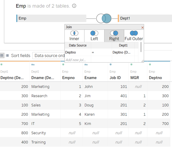
Task: Select Left join type
Action: coord(94,36)
